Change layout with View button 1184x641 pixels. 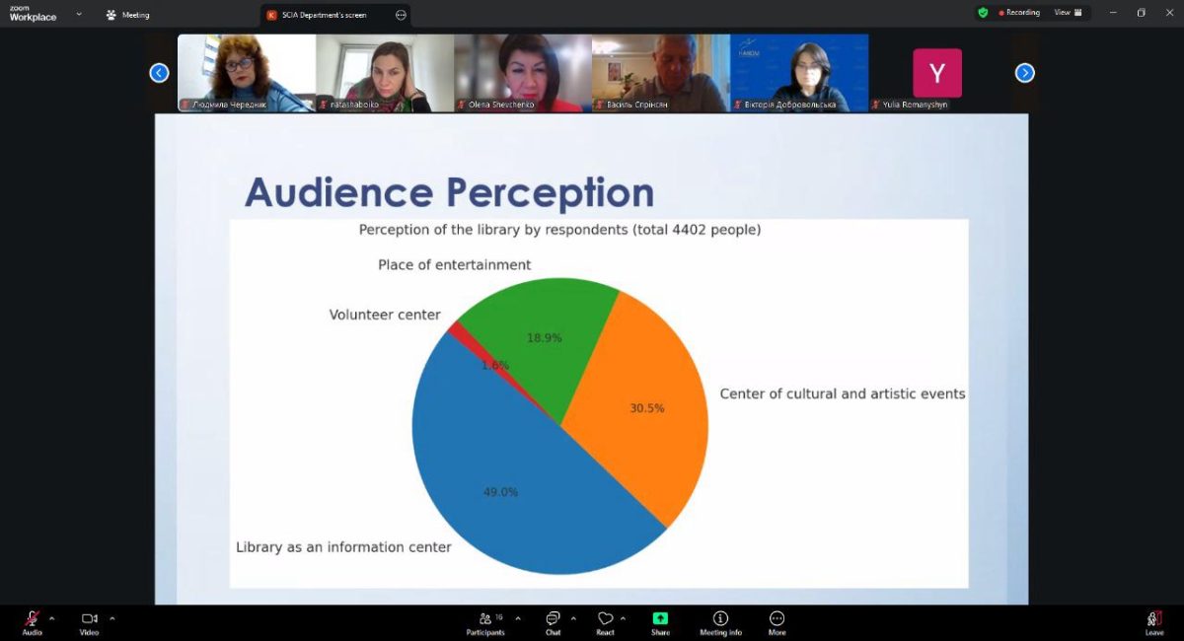coord(1068,13)
